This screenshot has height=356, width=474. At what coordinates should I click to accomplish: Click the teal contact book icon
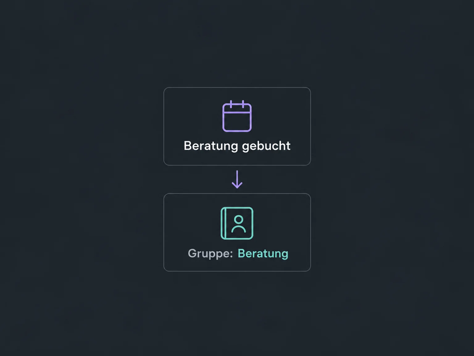pos(237,223)
